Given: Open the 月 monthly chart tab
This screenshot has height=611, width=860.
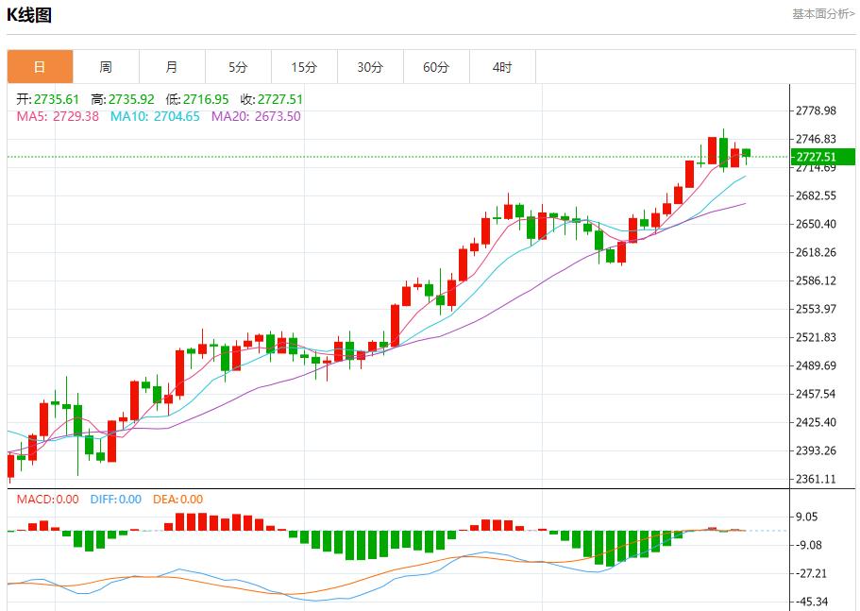Looking at the screenshot, I should [172, 67].
